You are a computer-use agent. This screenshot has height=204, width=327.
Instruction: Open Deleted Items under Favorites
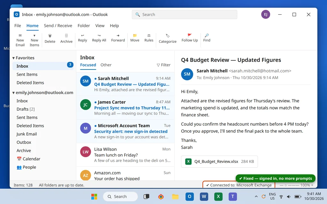43,83
